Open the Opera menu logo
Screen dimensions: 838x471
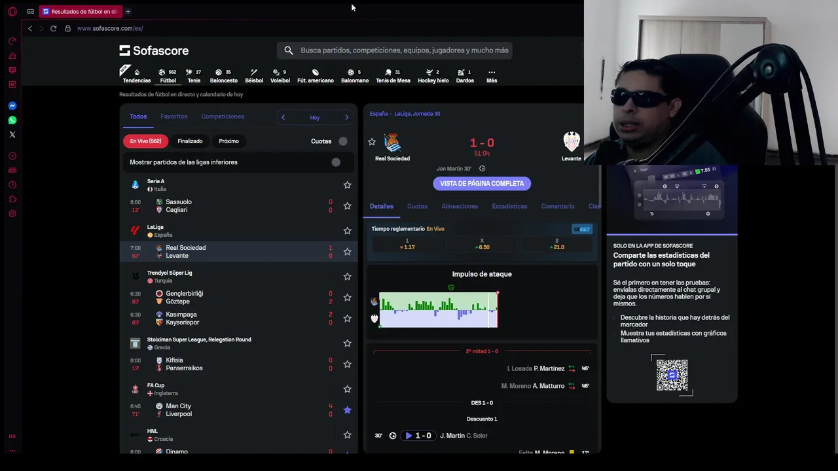[x=12, y=11]
